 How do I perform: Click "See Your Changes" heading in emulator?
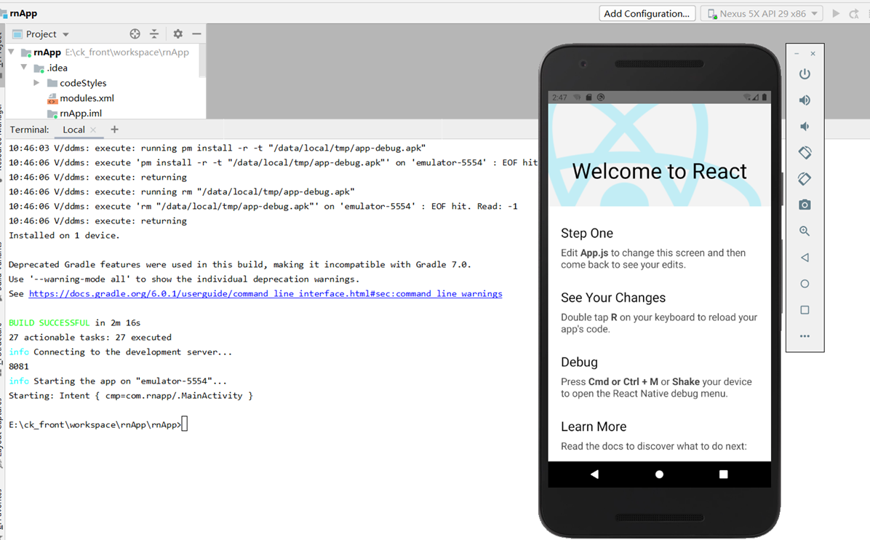[613, 298]
